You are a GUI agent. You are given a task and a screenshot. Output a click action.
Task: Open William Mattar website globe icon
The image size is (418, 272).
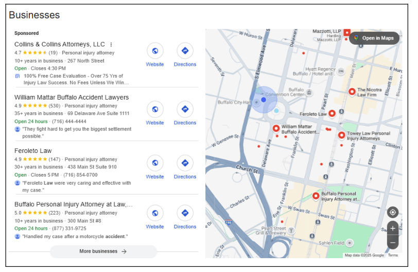(155, 109)
